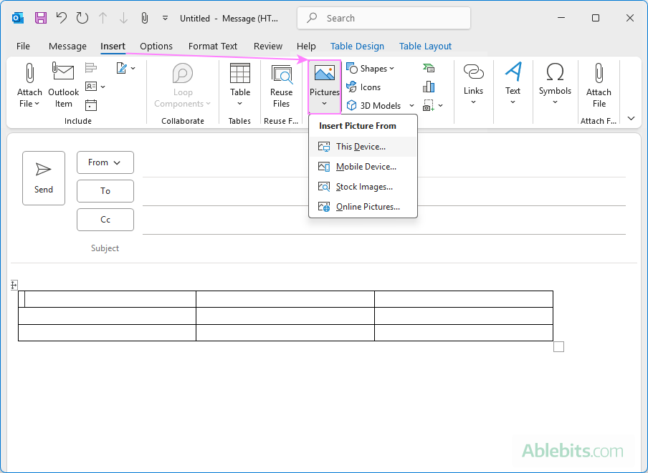Open the Table Design tab

click(357, 46)
